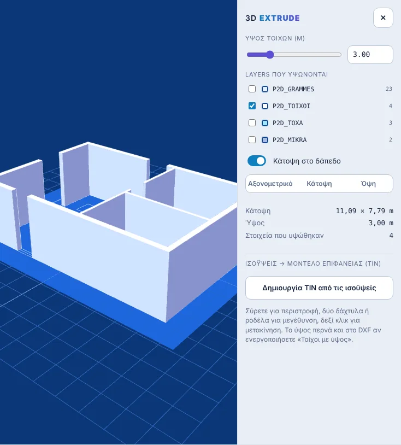The height and width of the screenshot is (445, 401).
Task: Switch to the Αξονομετρικό view
Action: click(x=270, y=184)
